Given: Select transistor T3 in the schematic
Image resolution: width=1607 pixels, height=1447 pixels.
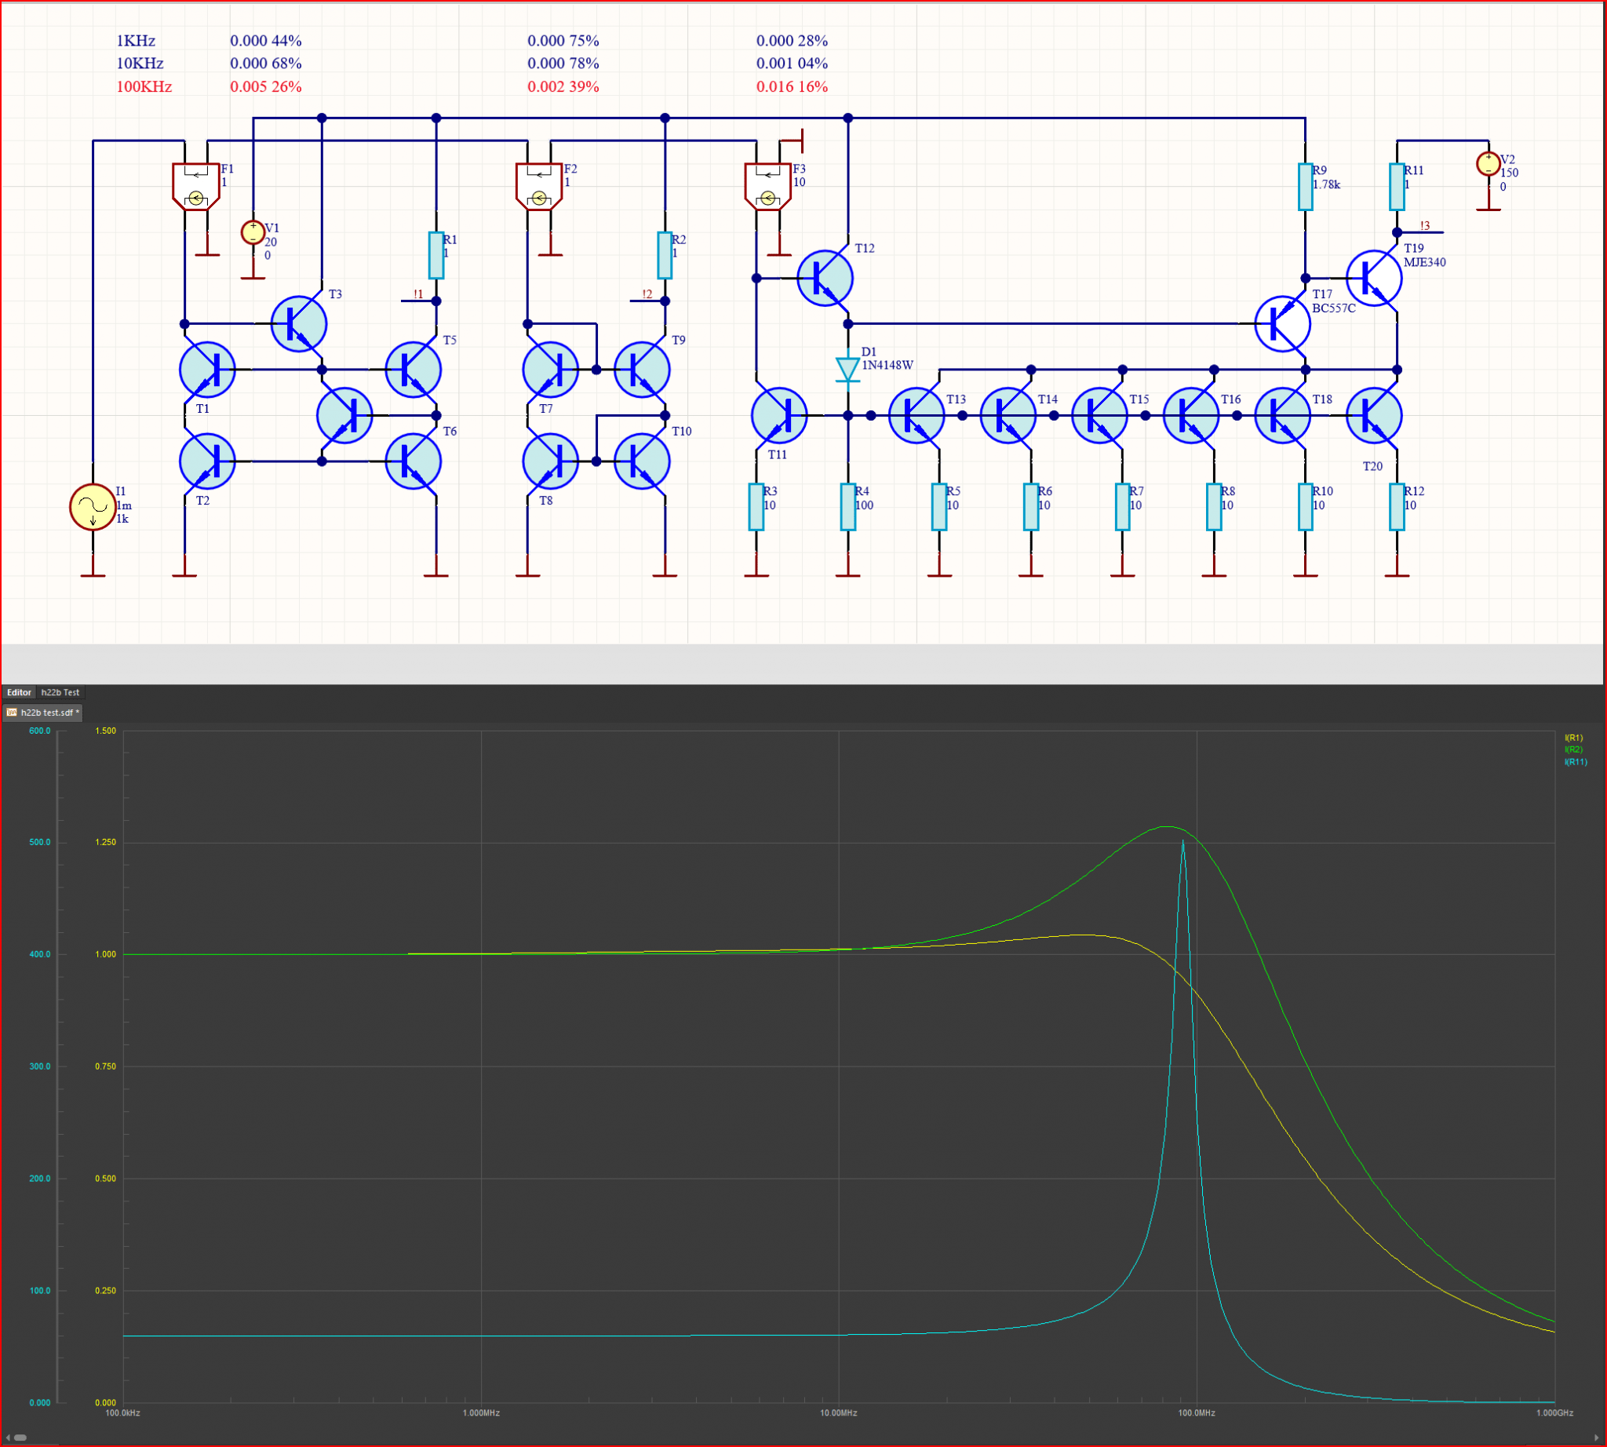Looking at the screenshot, I should tap(298, 323).
